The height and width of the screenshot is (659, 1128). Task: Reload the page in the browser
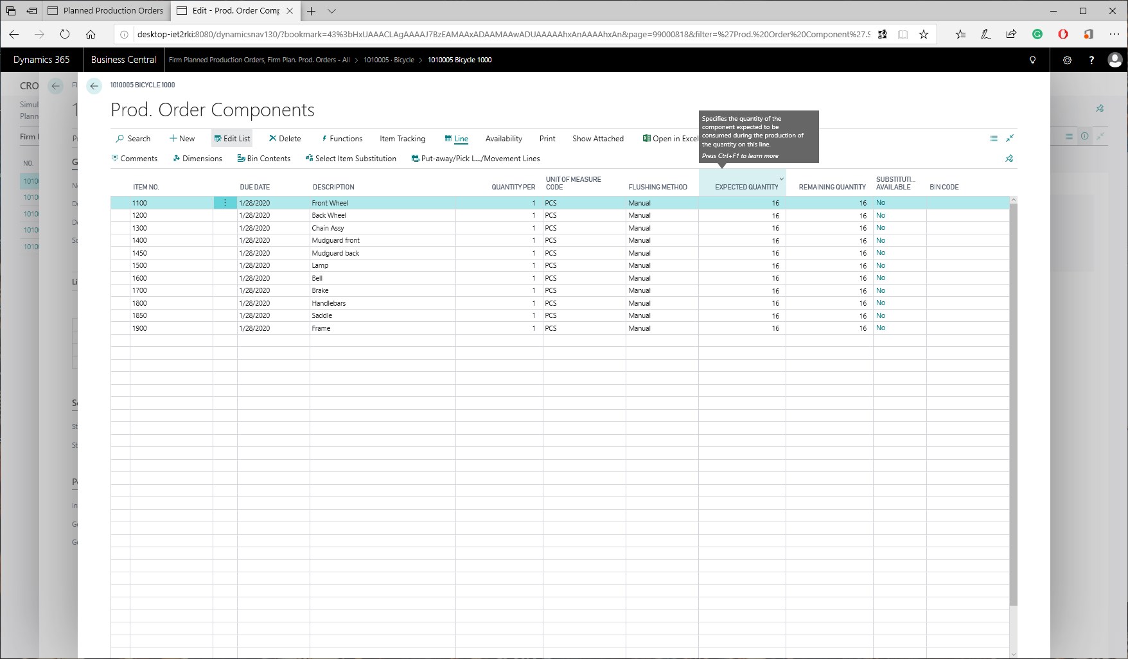coord(65,35)
